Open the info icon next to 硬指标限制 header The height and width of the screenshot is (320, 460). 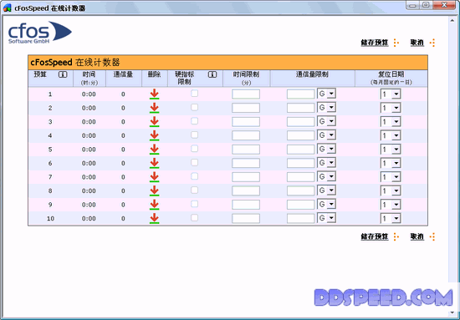coord(212,74)
